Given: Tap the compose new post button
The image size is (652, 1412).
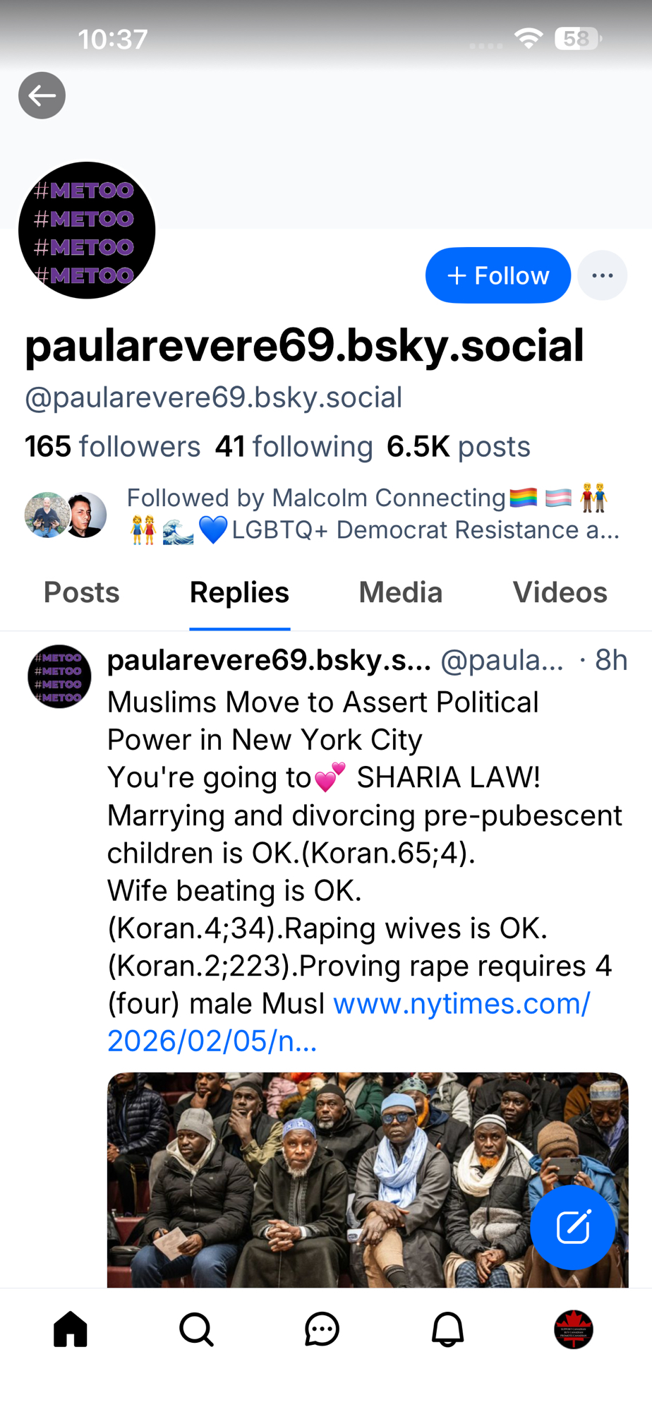Looking at the screenshot, I should click(572, 1227).
